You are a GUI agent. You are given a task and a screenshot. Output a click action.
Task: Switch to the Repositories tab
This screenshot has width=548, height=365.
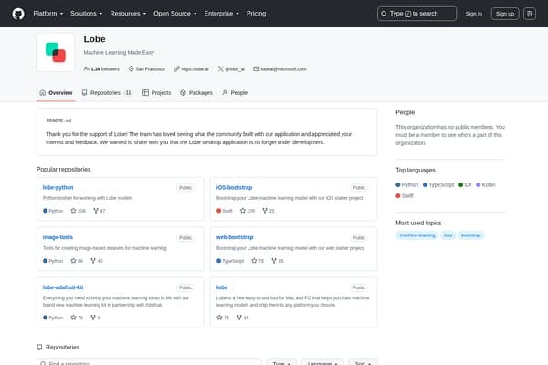[x=107, y=92]
